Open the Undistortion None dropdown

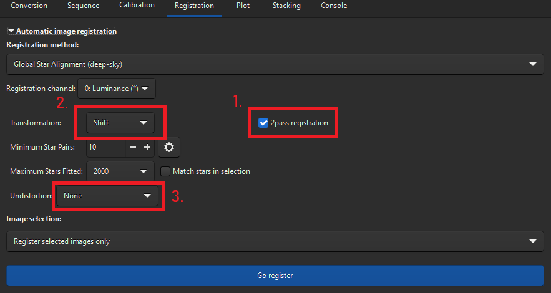pos(107,196)
